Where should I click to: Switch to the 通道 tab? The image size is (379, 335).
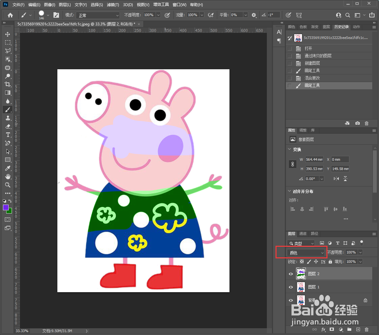(x=303, y=234)
